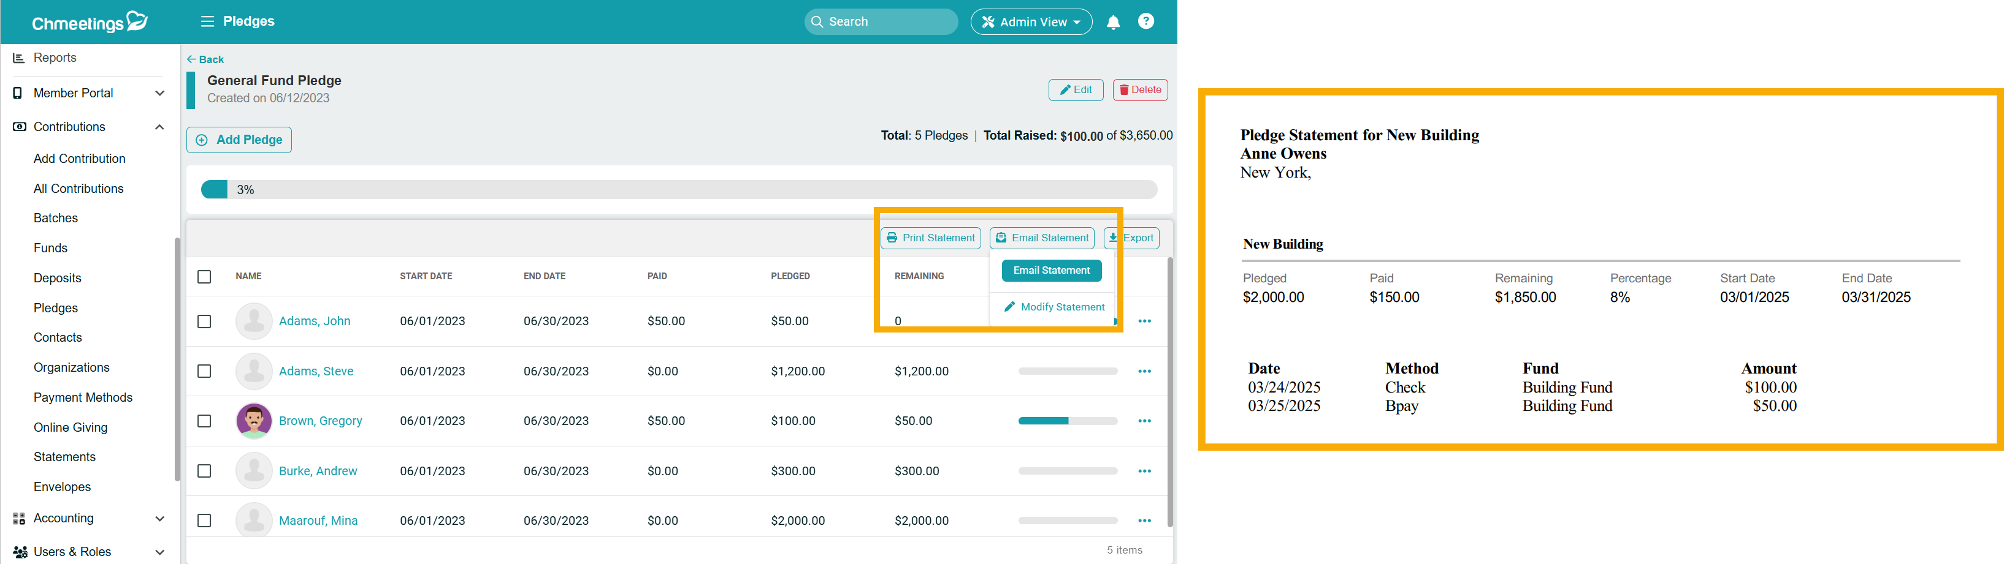
Task: Open Add Contribution in sidebar
Action: [x=79, y=159]
